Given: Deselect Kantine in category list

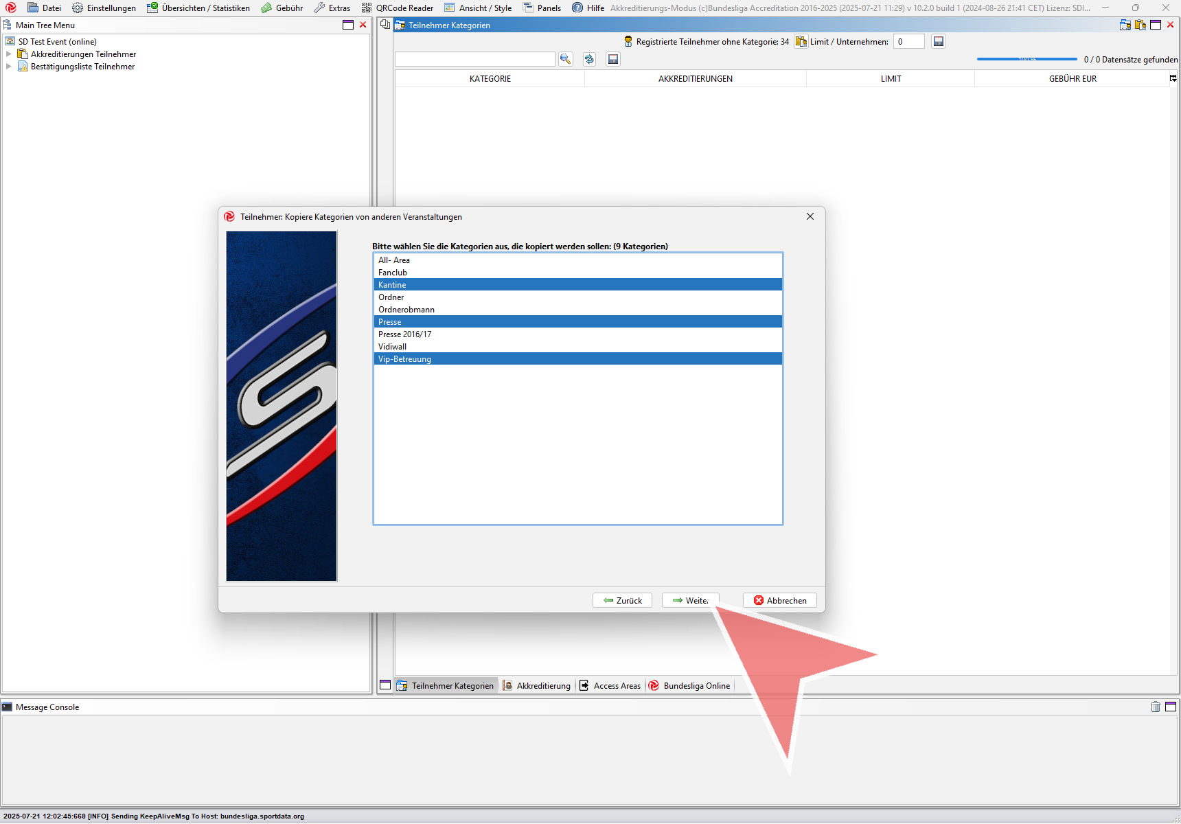Looking at the screenshot, I should [x=577, y=284].
